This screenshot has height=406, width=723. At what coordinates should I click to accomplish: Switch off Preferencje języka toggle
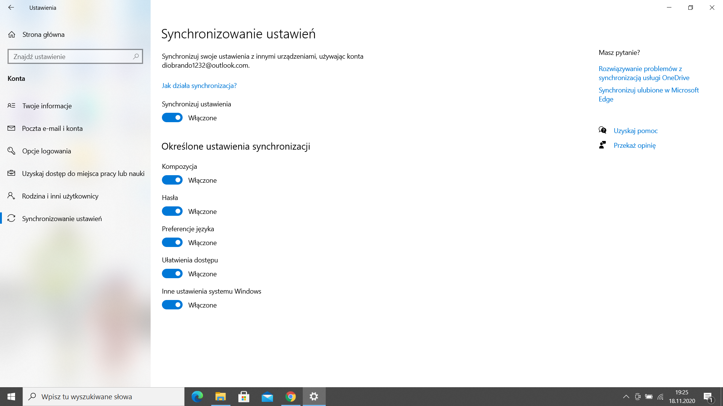172,242
